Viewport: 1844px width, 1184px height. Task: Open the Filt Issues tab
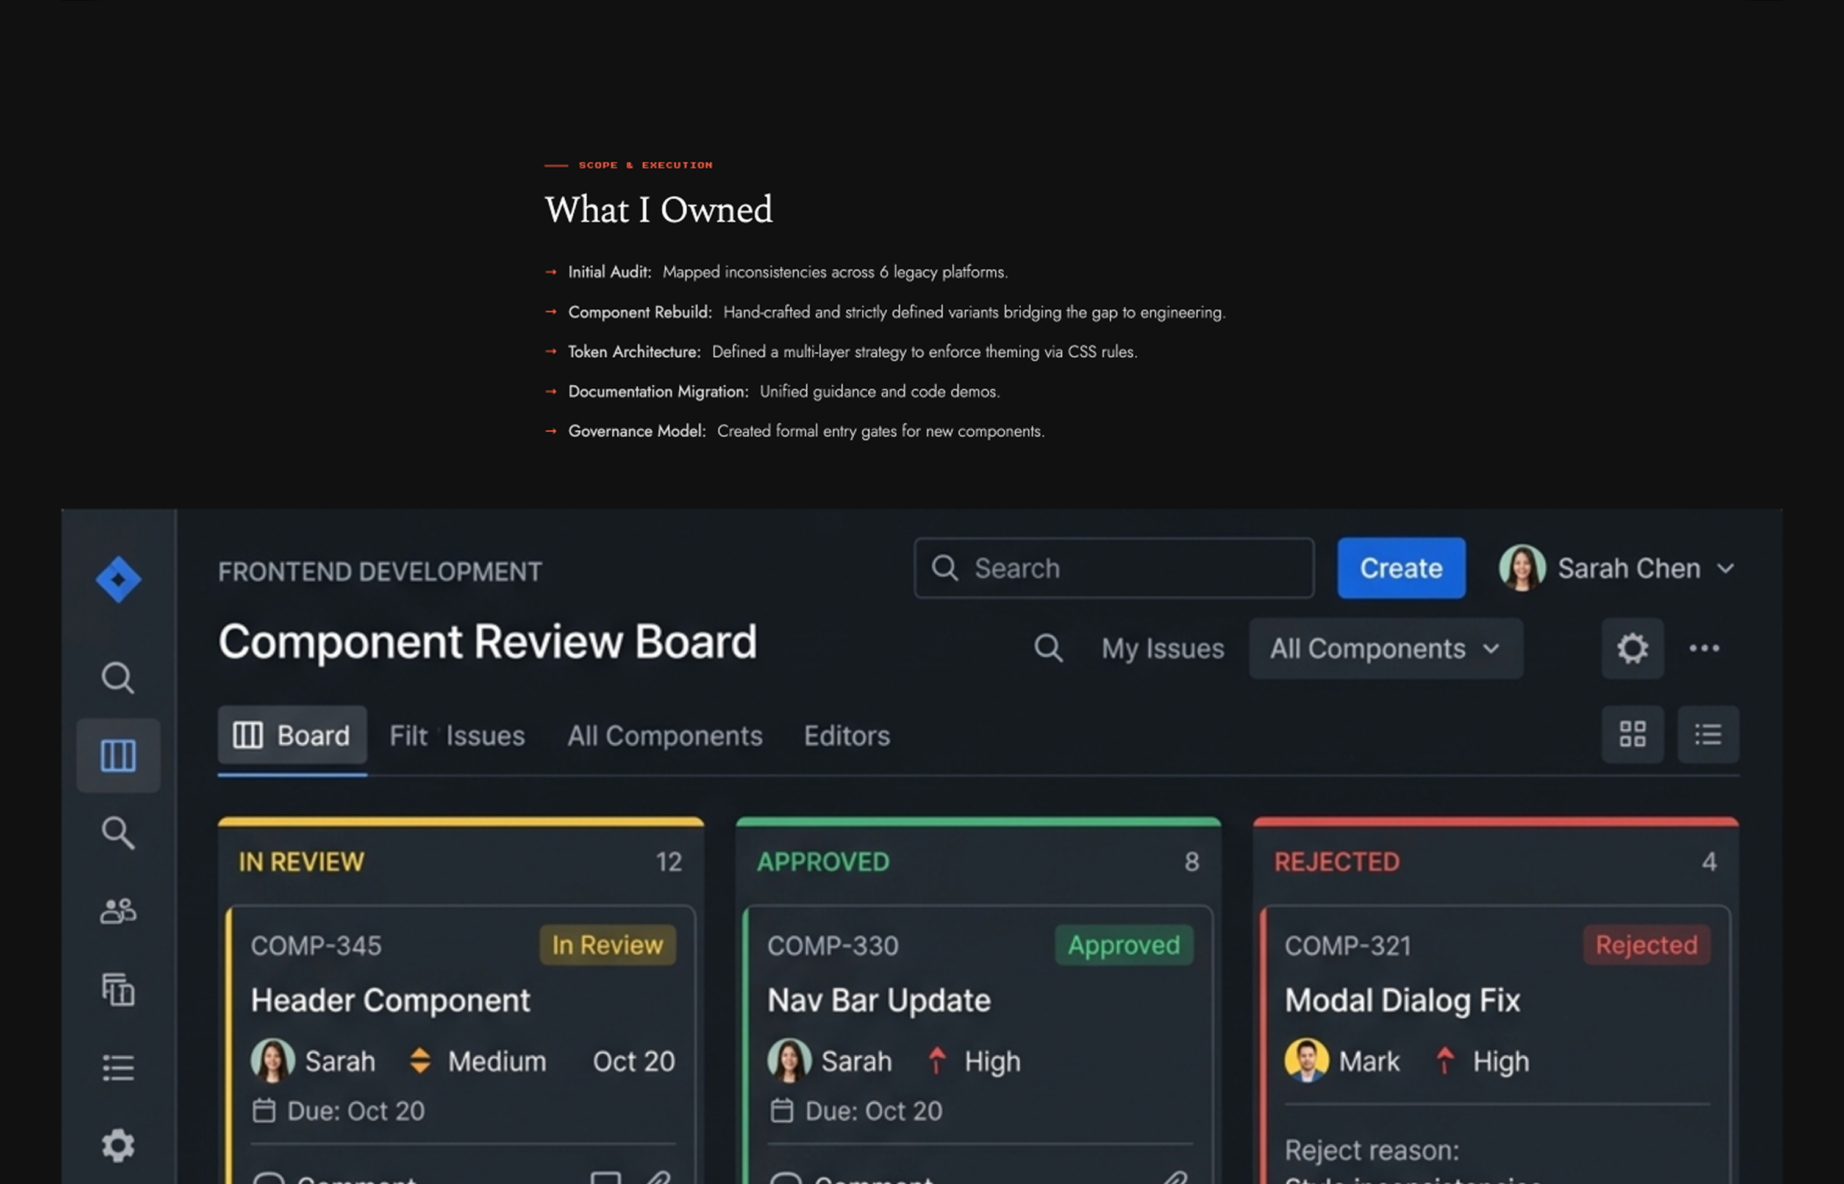(x=457, y=736)
